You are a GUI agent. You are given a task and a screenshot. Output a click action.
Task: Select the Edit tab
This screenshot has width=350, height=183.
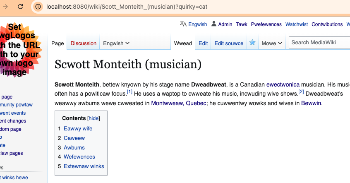point(203,43)
